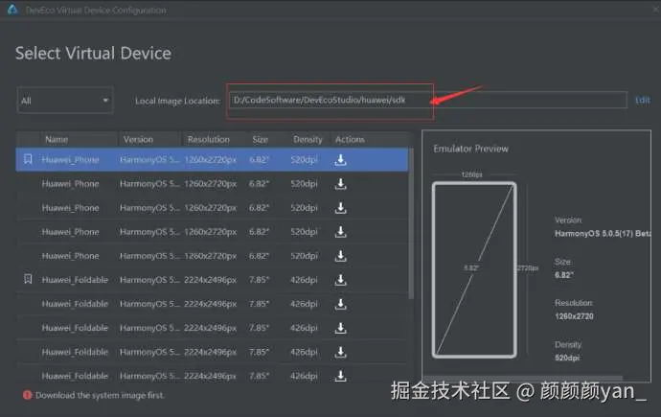
Task: Click the 'Emulator Preview' panel title
Action: pyautogui.click(x=471, y=149)
